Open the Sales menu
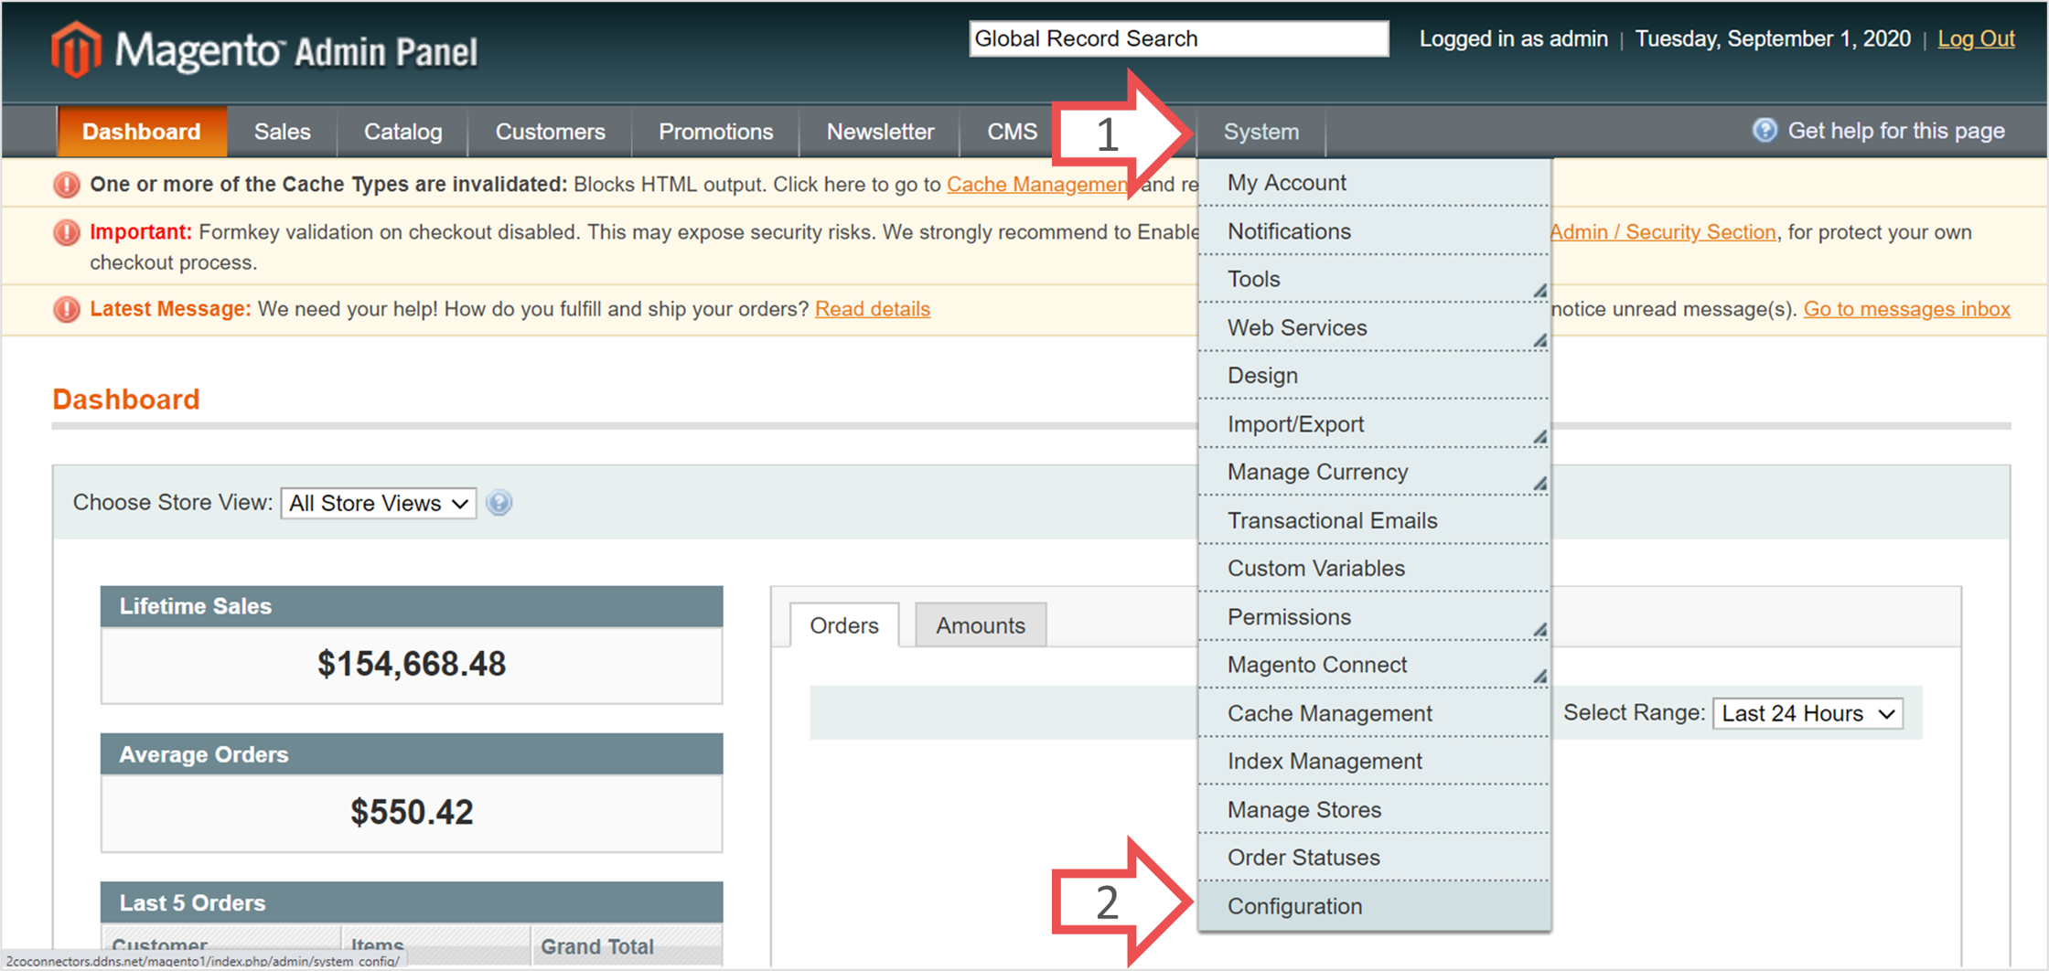Image resolution: width=2049 pixels, height=971 pixels. point(283,132)
